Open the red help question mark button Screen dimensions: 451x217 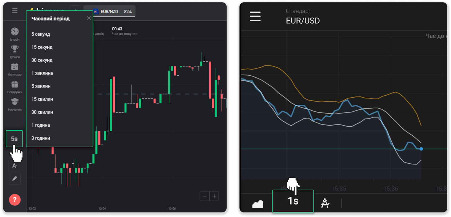(x=15, y=200)
